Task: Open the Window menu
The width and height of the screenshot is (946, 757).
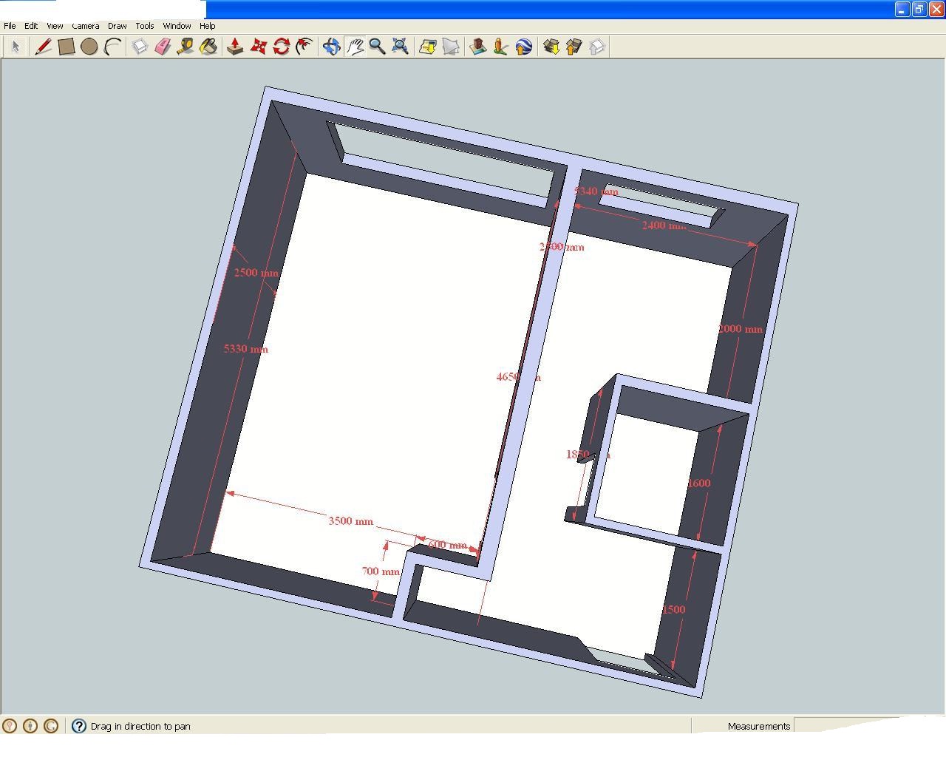Action: (x=177, y=26)
